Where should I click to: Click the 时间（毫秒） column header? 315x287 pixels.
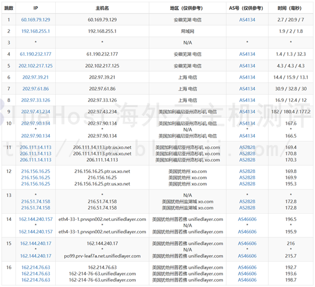(x=291, y=8)
